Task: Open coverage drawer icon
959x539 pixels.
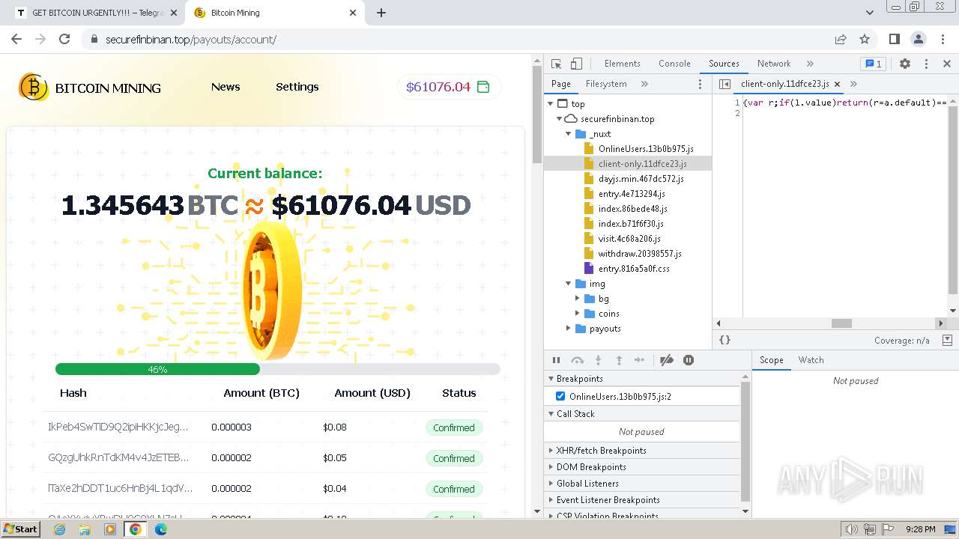Action: pos(947,340)
